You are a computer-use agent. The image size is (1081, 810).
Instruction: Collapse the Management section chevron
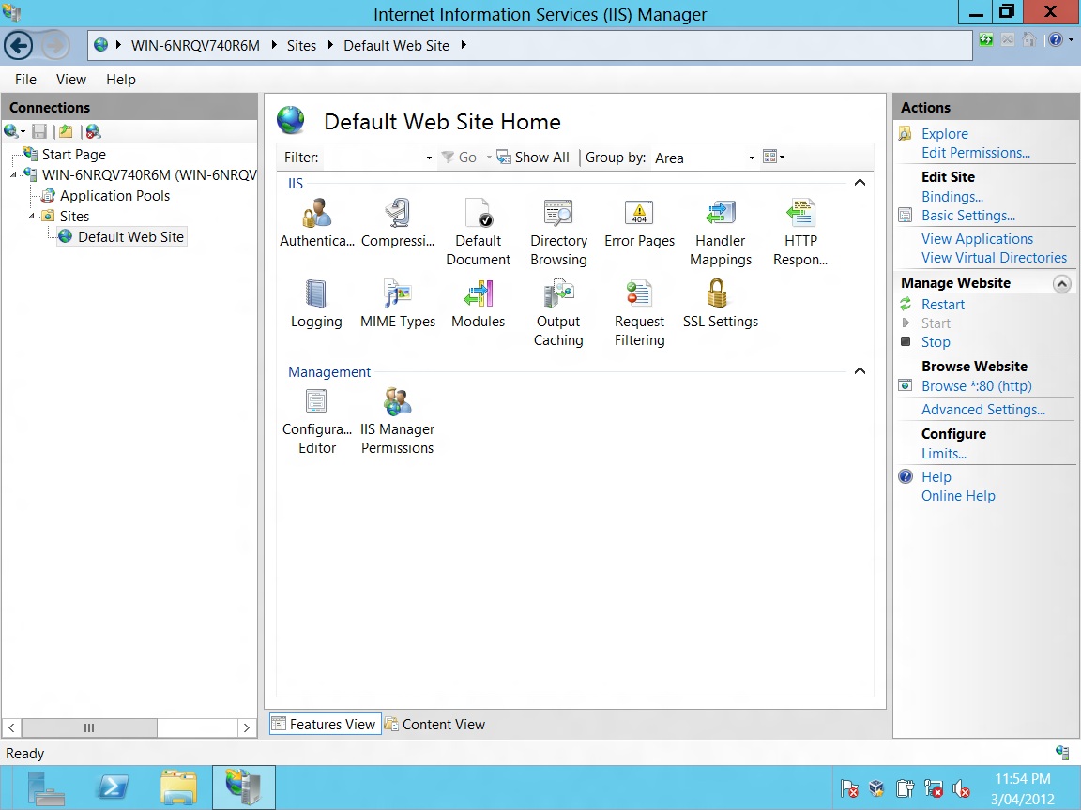860,370
